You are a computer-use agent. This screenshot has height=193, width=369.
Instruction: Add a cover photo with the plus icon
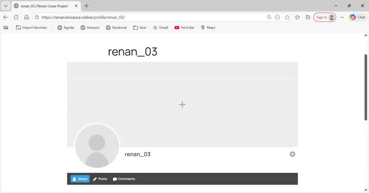[182, 105]
